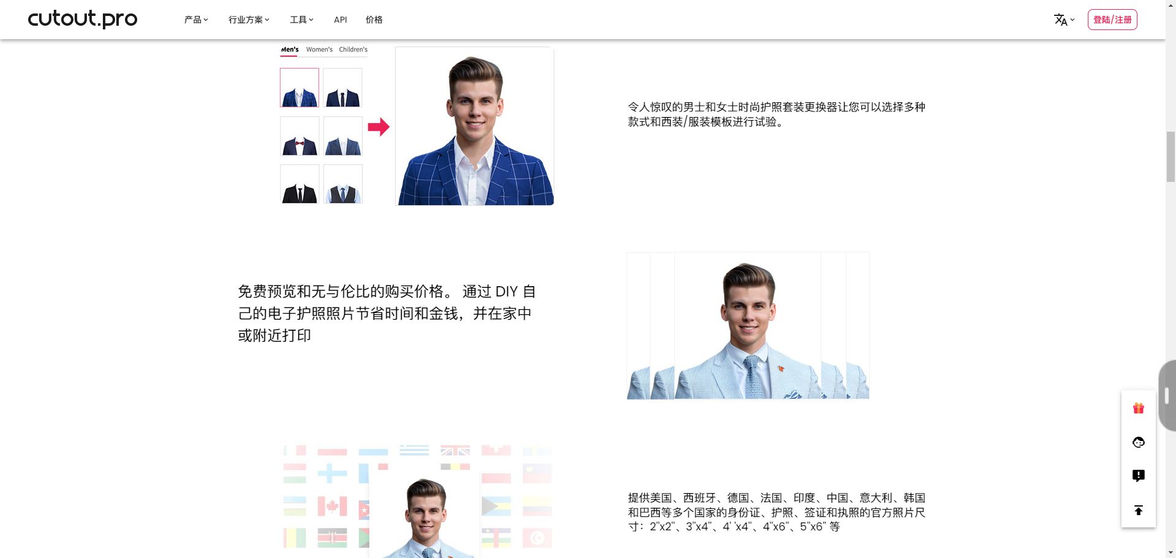Choose the blue plaid suit thumbnail
The height and width of the screenshot is (558, 1176).
click(x=300, y=88)
